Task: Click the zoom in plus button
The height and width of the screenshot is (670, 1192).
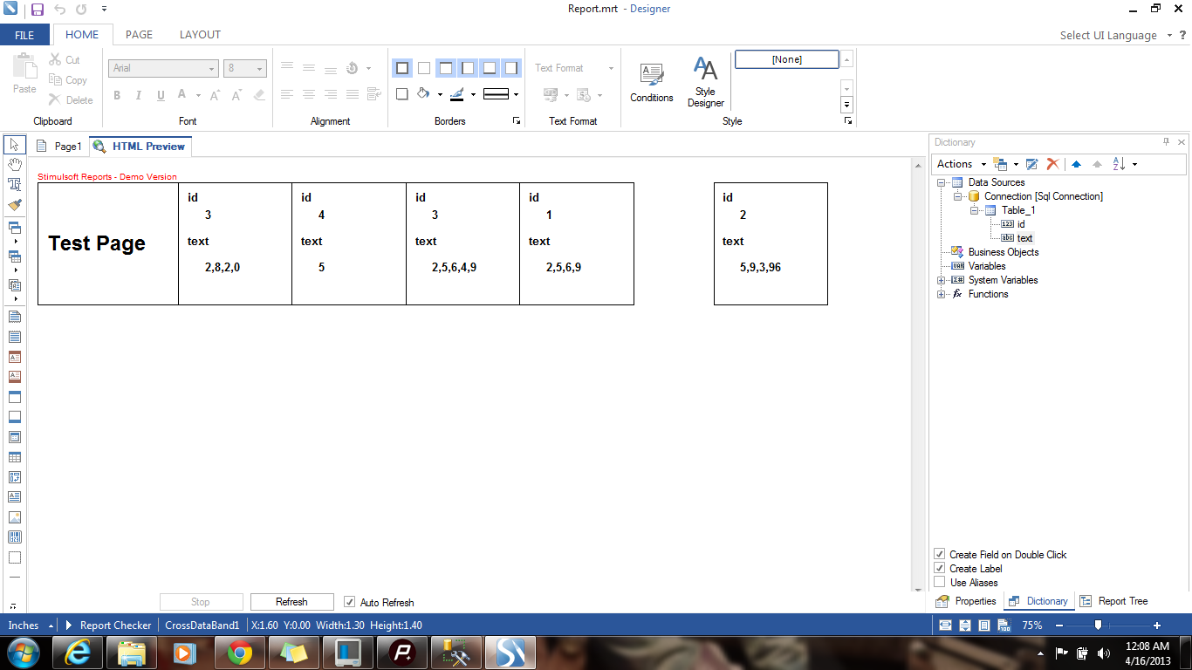Action: click(1157, 626)
